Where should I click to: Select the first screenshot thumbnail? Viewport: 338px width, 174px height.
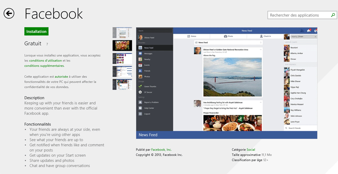(x=122, y=33)
